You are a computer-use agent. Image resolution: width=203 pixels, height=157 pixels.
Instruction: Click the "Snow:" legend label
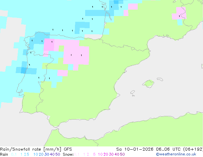click(x=68, y=154)
